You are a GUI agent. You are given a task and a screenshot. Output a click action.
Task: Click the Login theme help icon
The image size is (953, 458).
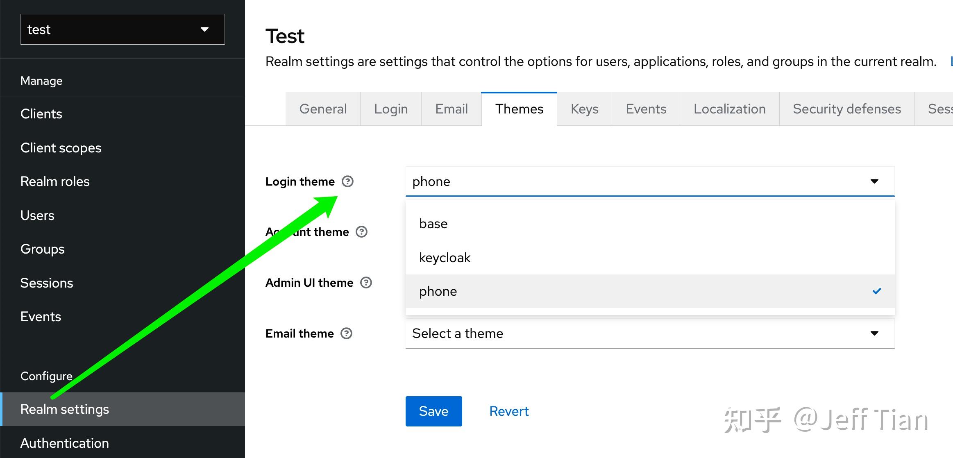point(347,181)
